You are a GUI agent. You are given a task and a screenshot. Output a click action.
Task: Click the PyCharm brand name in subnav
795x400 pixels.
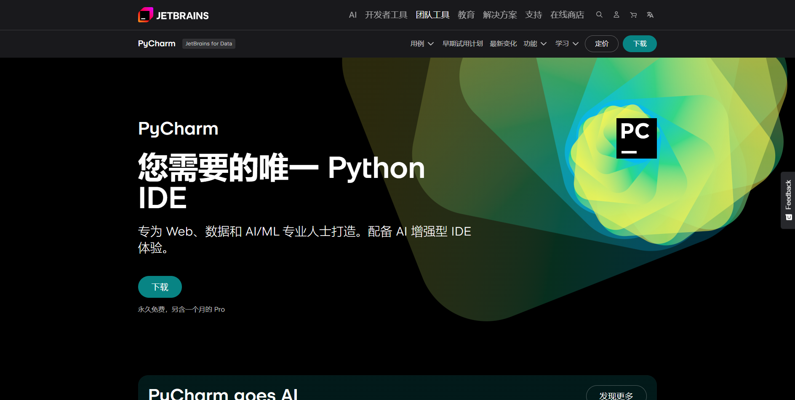click(157, 44)
